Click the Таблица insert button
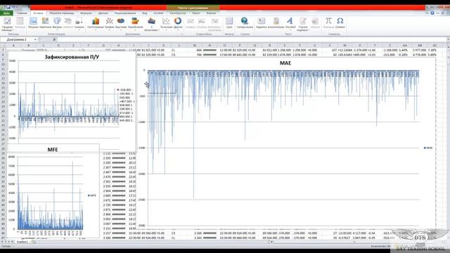450x253 pixels. (20, 23)
